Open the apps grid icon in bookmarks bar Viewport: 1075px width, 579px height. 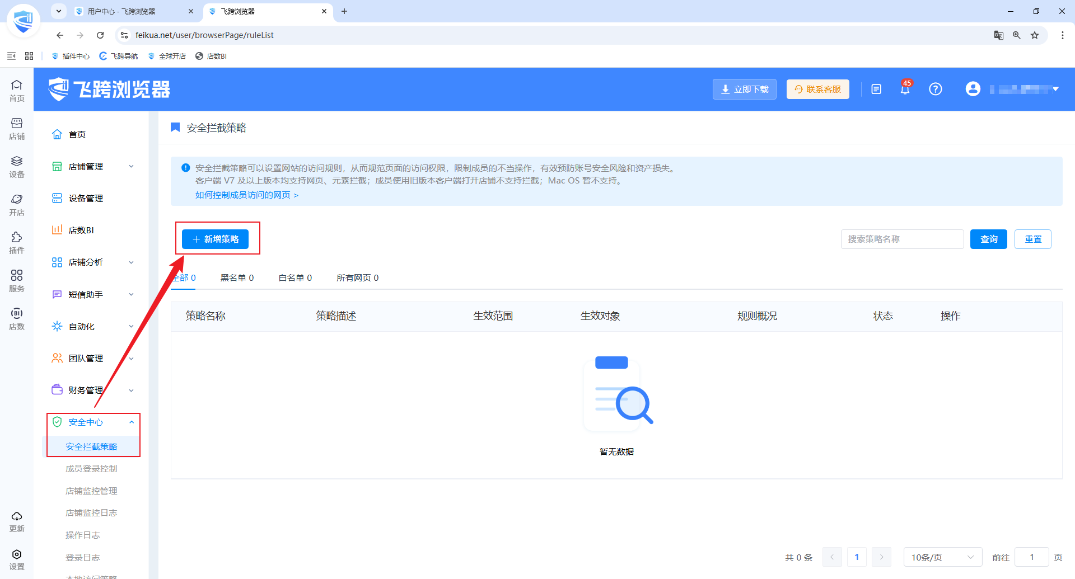tap(29, 56)
